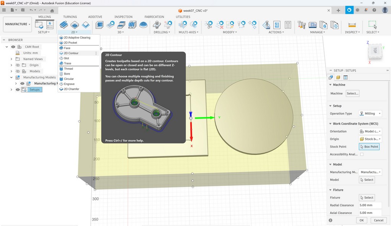Click the Measure tool in Inspect
Image resolution: width=391 pixels, height=226 pixels.
coord(352,25)
